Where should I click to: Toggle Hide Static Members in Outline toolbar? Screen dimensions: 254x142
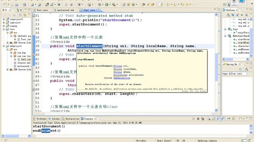pos(237,15)
